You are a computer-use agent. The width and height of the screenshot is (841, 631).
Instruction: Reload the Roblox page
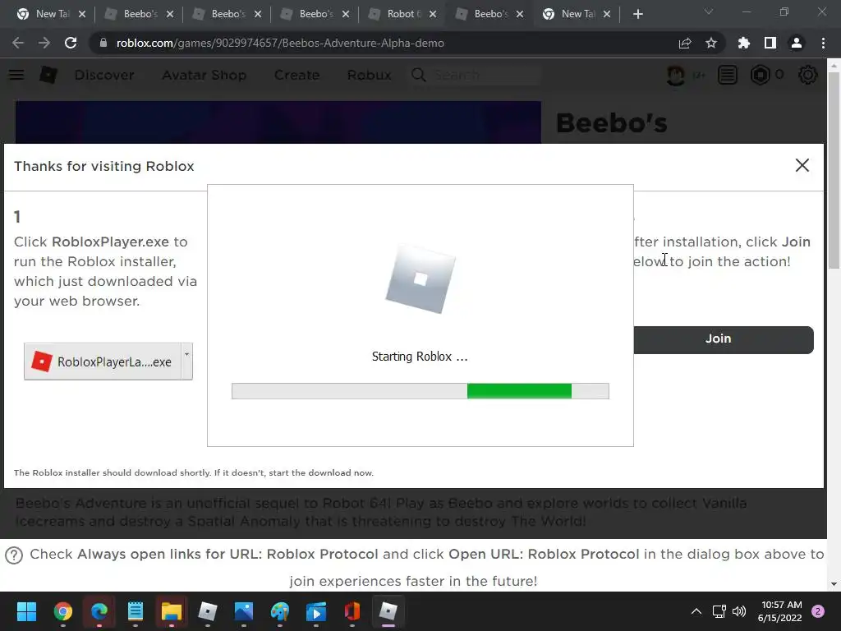[71, 43]
